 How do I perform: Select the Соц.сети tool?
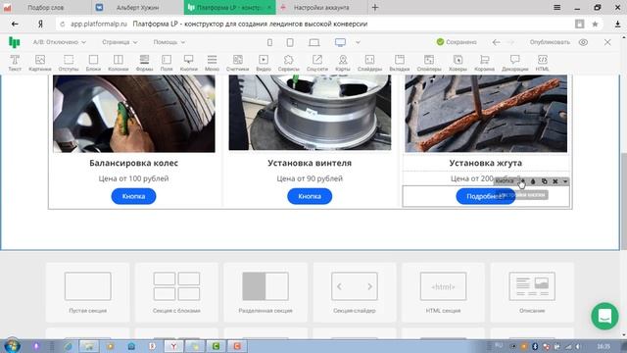(317, 63)
